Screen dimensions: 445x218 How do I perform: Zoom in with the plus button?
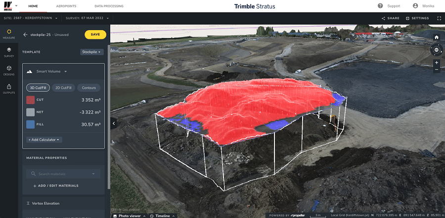tap(437, 63)
